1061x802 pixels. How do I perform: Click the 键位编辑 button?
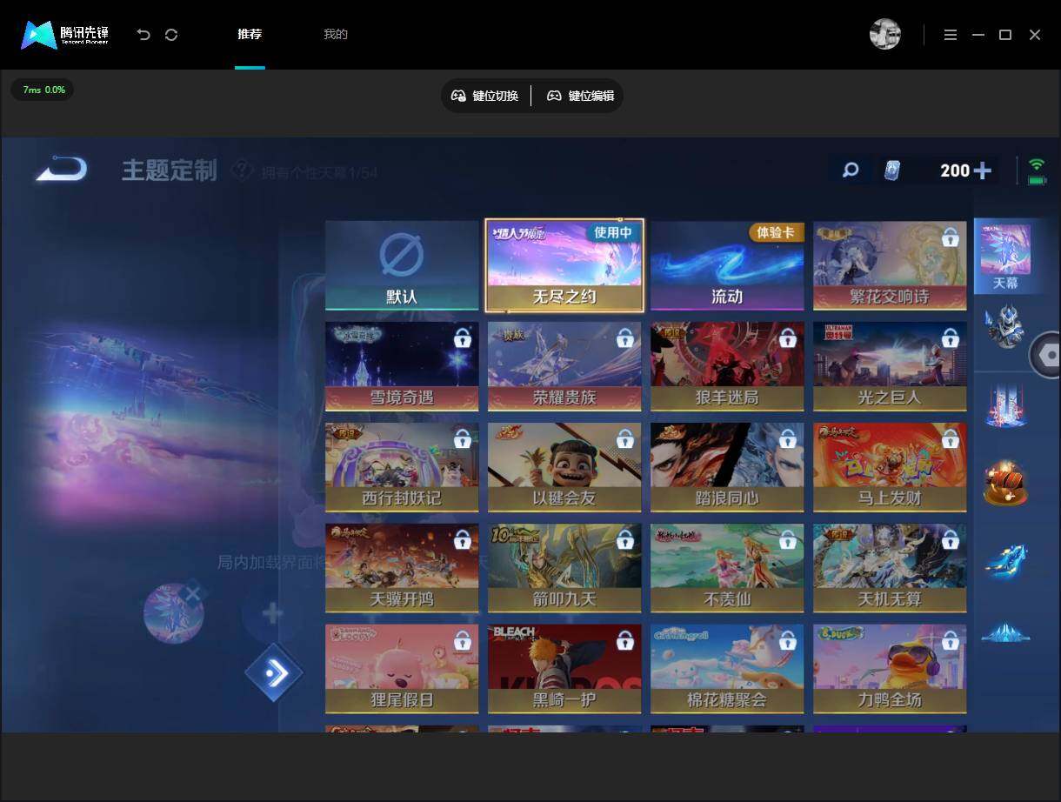pyautogui.click(x=580, y=96)
